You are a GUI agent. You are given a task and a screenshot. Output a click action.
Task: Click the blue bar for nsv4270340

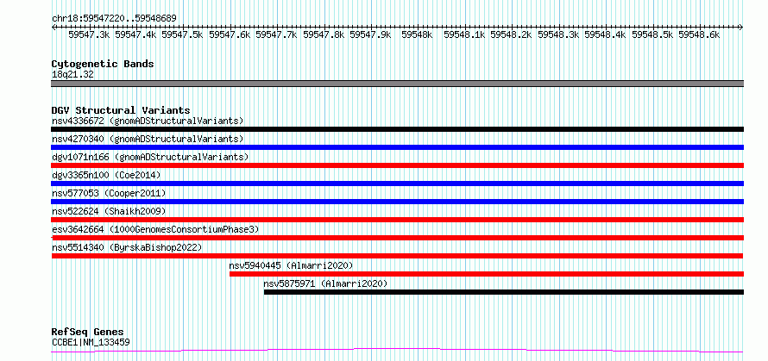398,147
